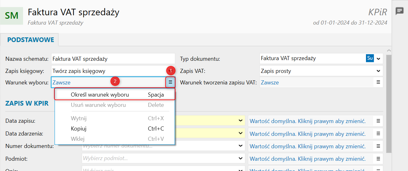Expand the Podmiot dropdown arrow
This screenshot has width=408, height=171.
tap(240, 159)
